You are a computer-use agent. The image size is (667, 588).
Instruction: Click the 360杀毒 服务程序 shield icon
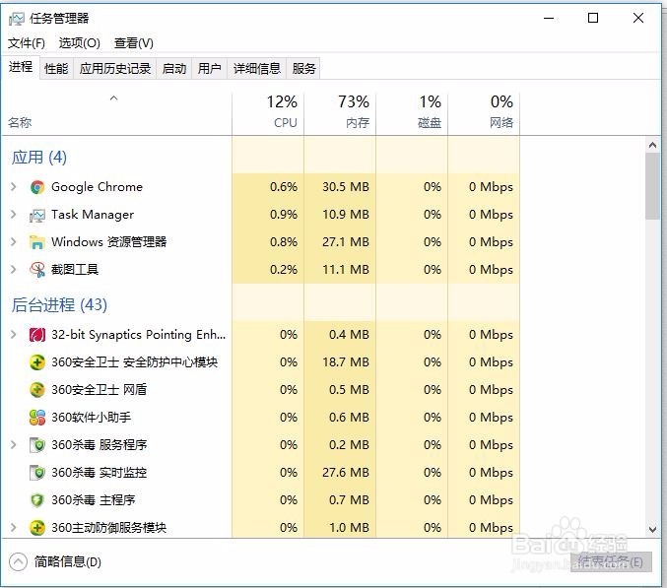tap(37, 445)
